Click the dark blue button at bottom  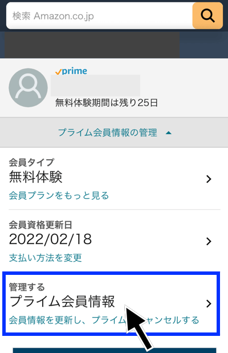coord(115,350)
